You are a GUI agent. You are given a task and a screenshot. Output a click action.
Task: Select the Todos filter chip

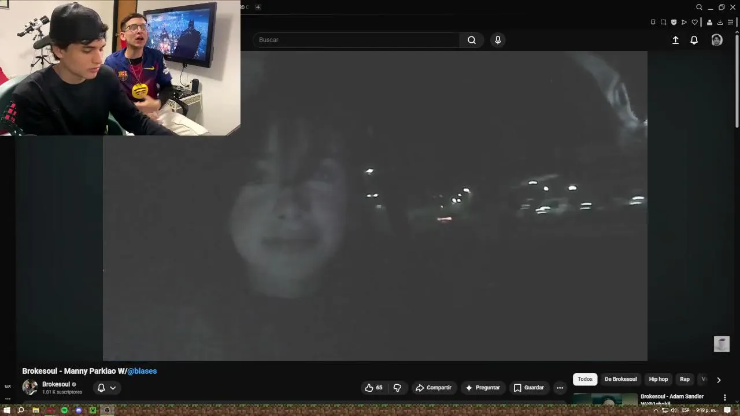click(585, 379)
